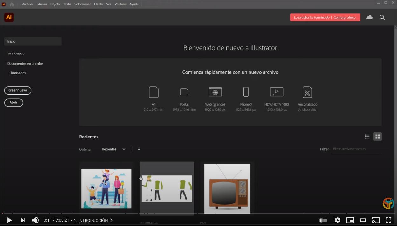
Task: Enter fullscreen mode
Action: click(x=388, y=220)
